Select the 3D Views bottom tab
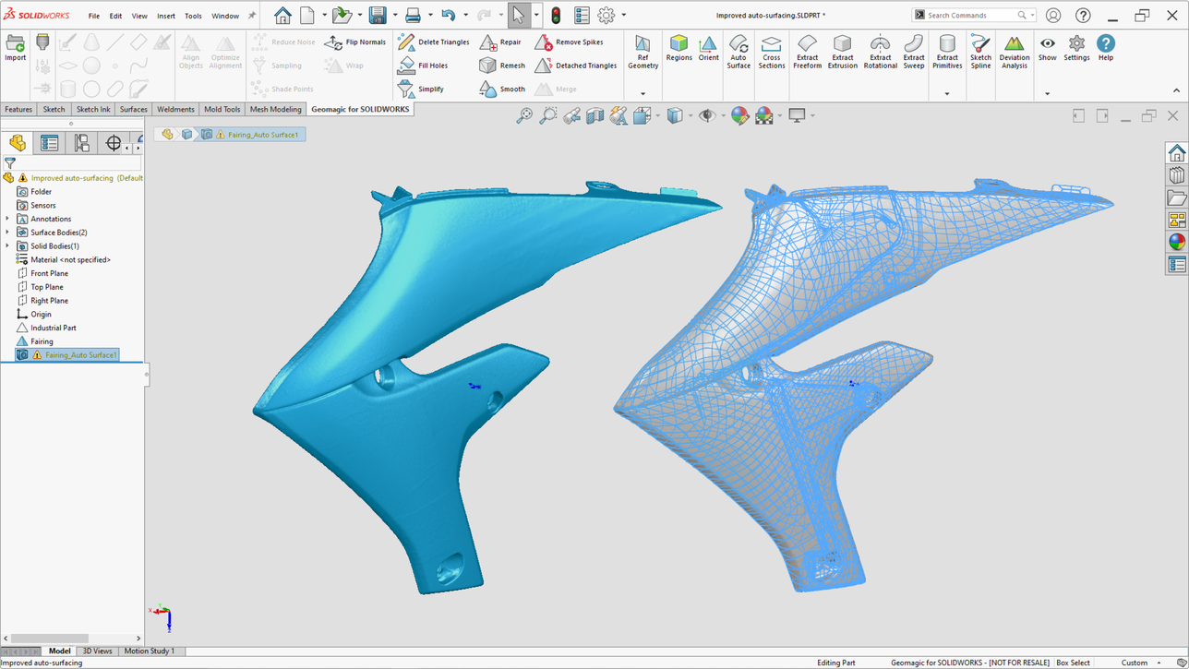 (97, 651)
